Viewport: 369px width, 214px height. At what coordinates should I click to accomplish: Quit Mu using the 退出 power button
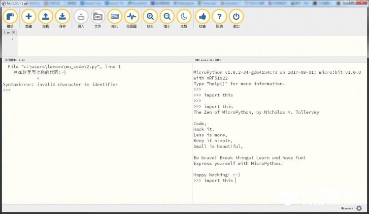(x=236, y=19)
